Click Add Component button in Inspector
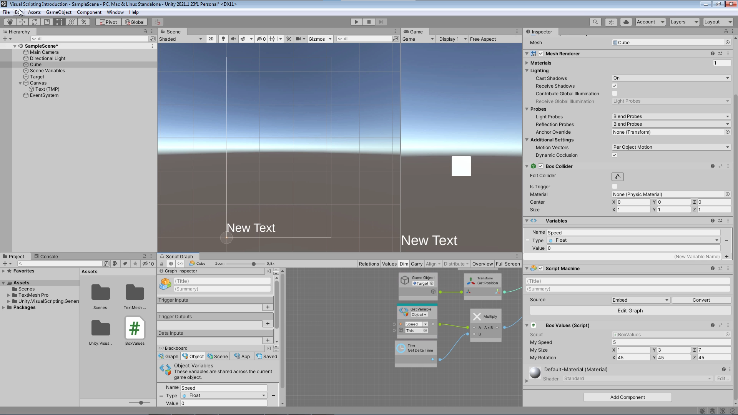The height and width of the screenshot is (415, 738). [628, 397]
